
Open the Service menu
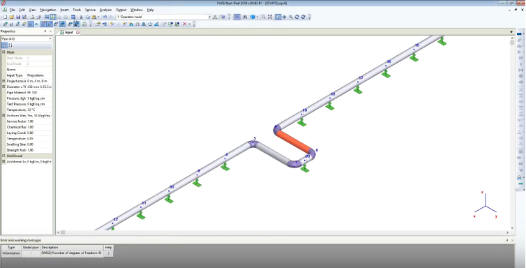coord(90,10)
